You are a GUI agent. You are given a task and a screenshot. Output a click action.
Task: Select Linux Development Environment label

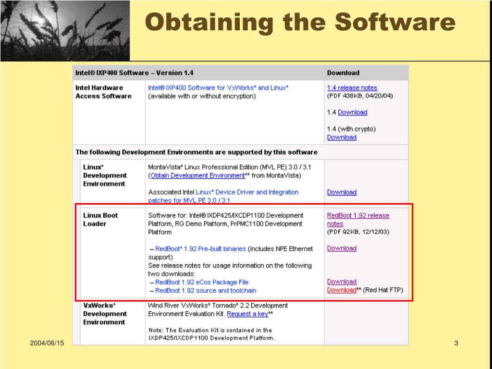click(105, 175)
